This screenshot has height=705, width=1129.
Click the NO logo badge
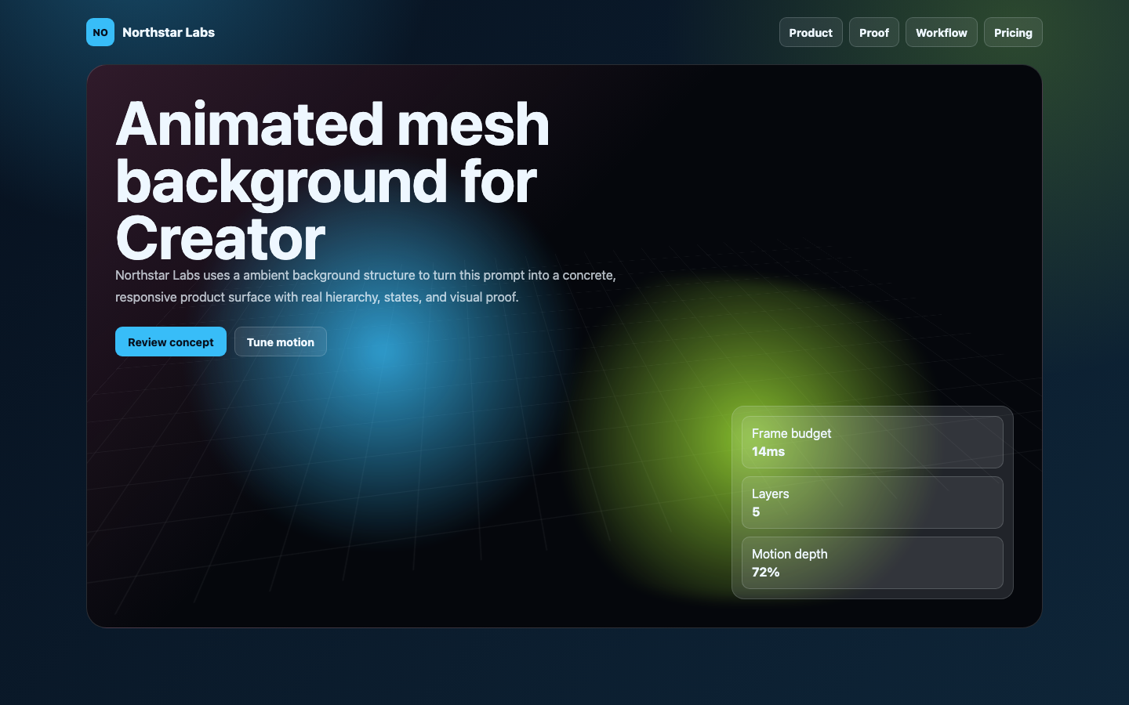(x=100, y=32)
